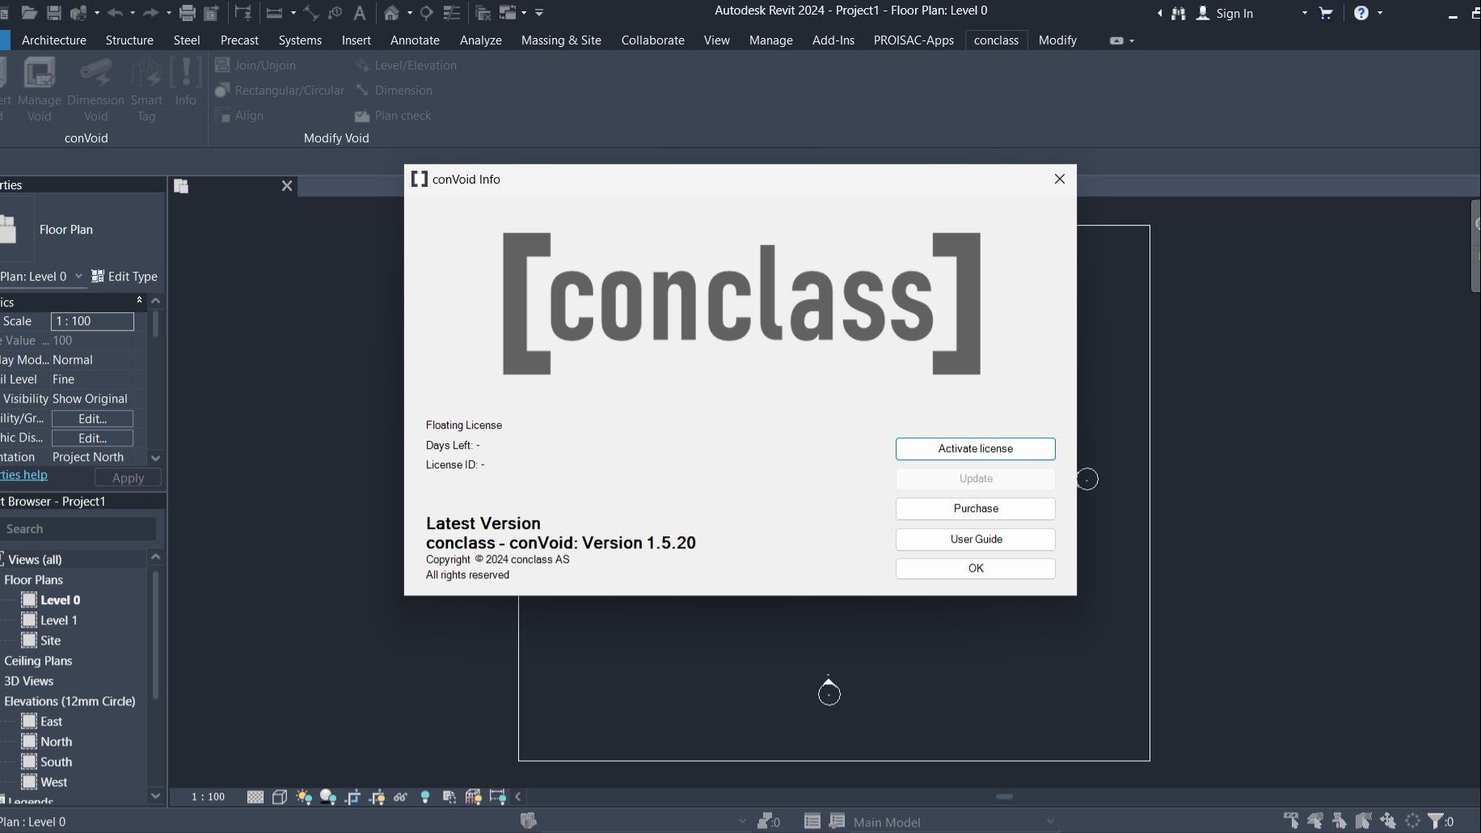The height and width of the screenshot is (833, 1481).
Task: Click the Project Browser Search field
Action: pyautogui.click(x=79, y=529)
